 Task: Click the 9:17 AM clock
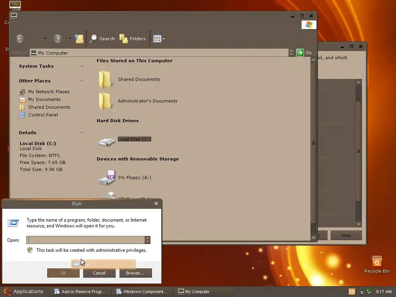pos(384,292)
